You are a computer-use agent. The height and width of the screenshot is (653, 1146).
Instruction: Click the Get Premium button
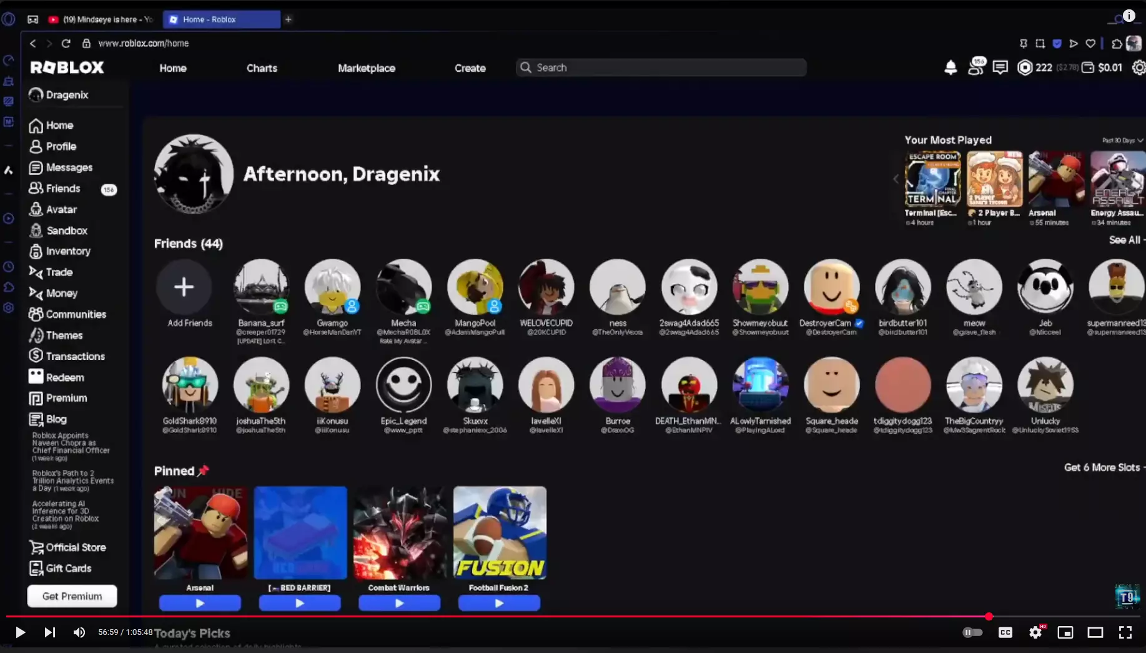tap(72, 596)
